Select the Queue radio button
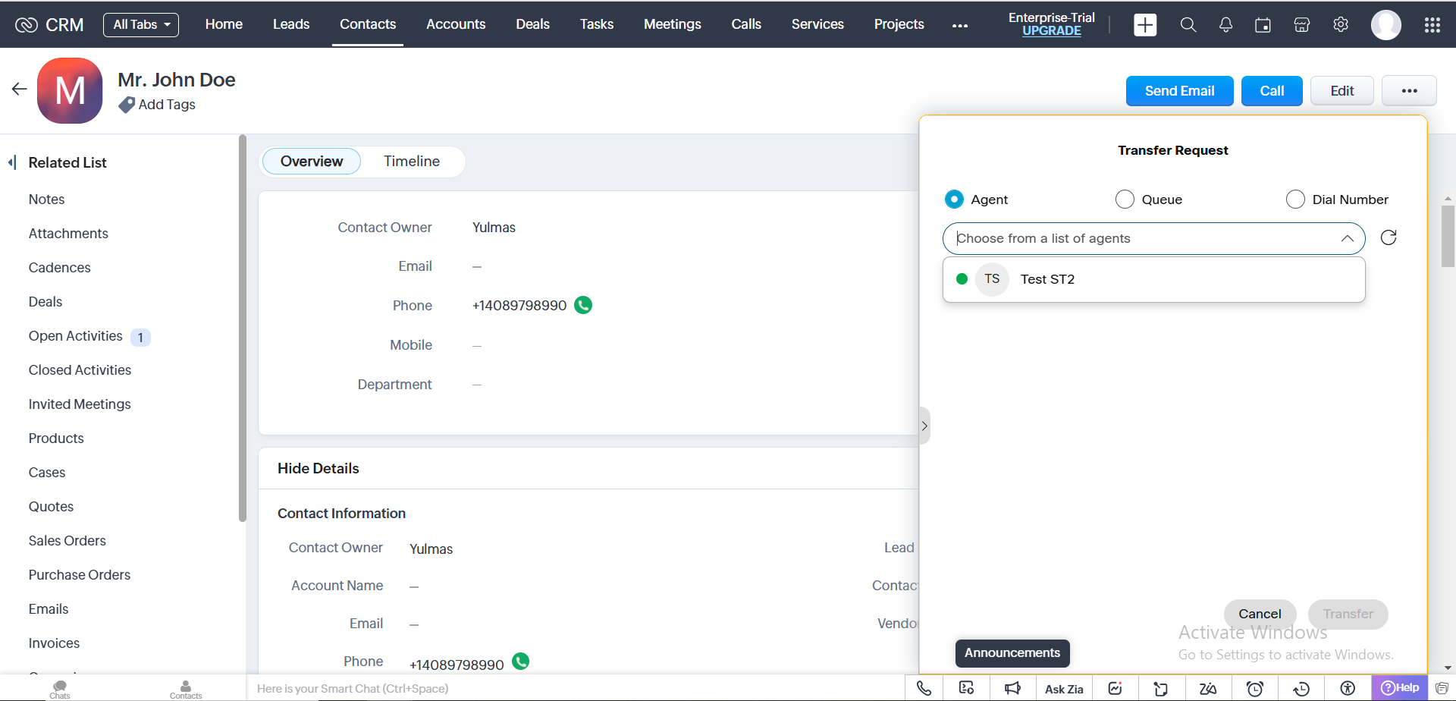This screenshot has height=701, width=1456. [x=1125, y=200]
